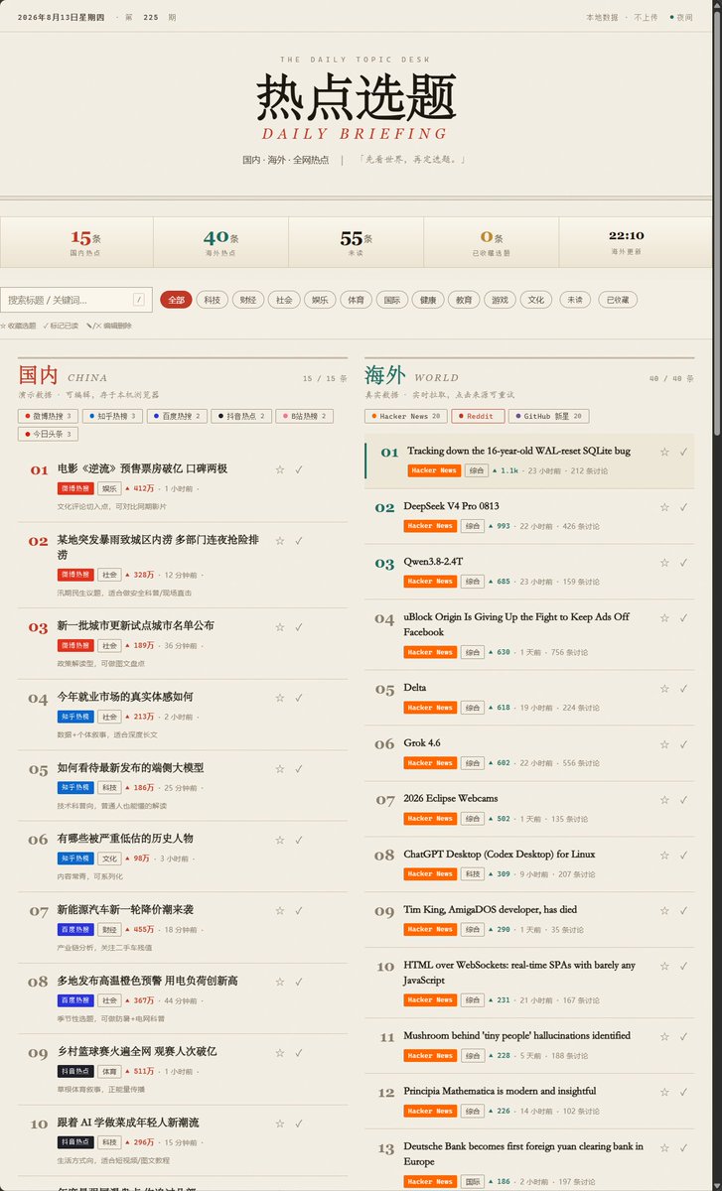Focus the 搜索标题 / 关键词 search box
This screenshot has height=1191, width=722.
pos(75,300)
